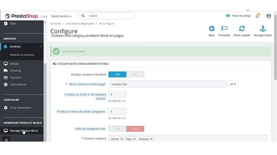Click the Manage Product Block monitor icon

click(6, 130)
